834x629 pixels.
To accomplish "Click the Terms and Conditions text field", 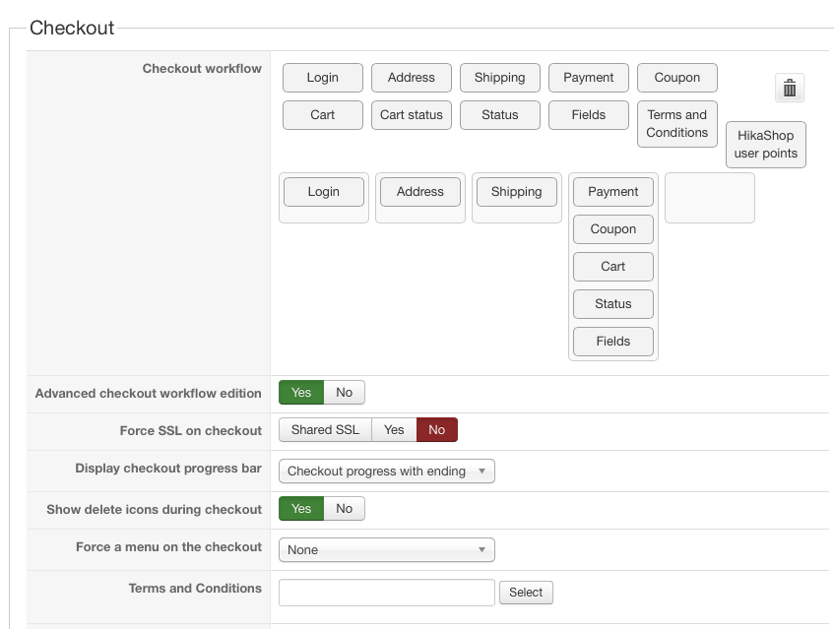I will click(386, 592).
